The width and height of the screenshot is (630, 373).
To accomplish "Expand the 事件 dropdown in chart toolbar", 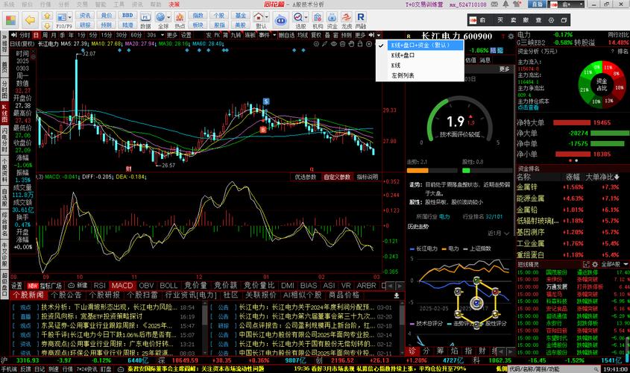I will [x=268, y=35].
